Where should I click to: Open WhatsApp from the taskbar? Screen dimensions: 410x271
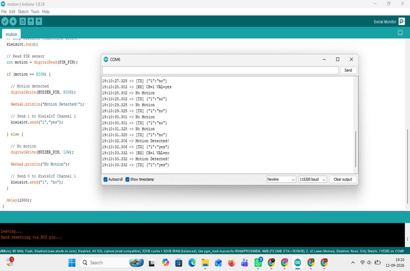coord(258,262)
